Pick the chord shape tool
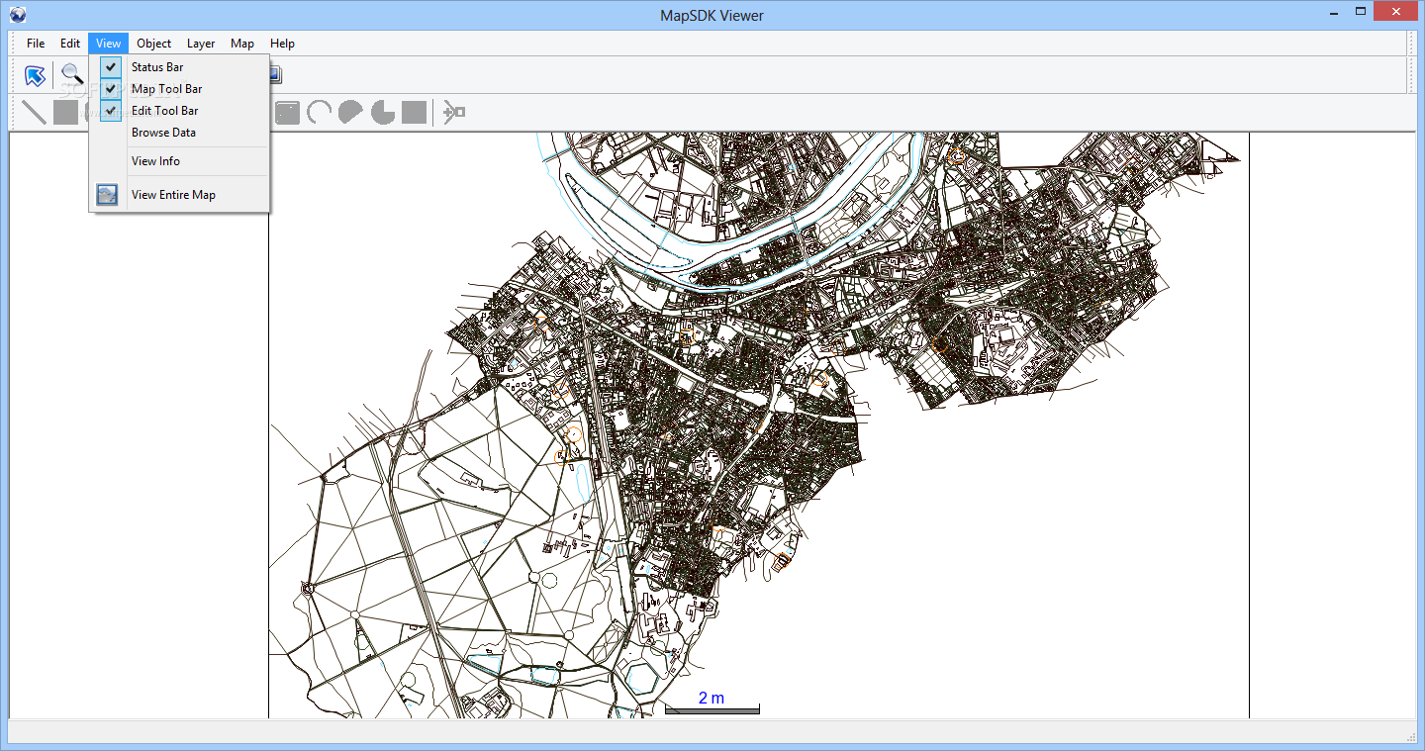The height and width of the screenshot is (751, 1425). 351,112
